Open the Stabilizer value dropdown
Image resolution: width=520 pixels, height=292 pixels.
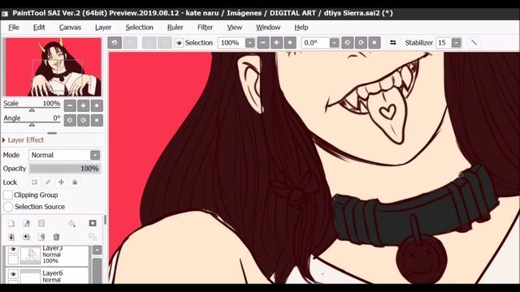click(x=457, y=43)
